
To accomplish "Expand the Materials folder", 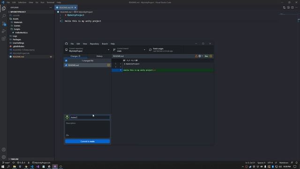I will 18,22.
